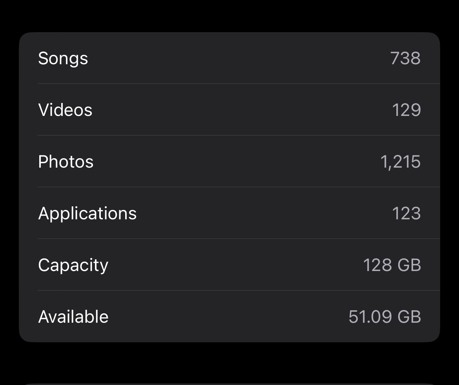459x385 pixels.
Task: Tap the 51.09 GB available value
Action: pos(384,317)
